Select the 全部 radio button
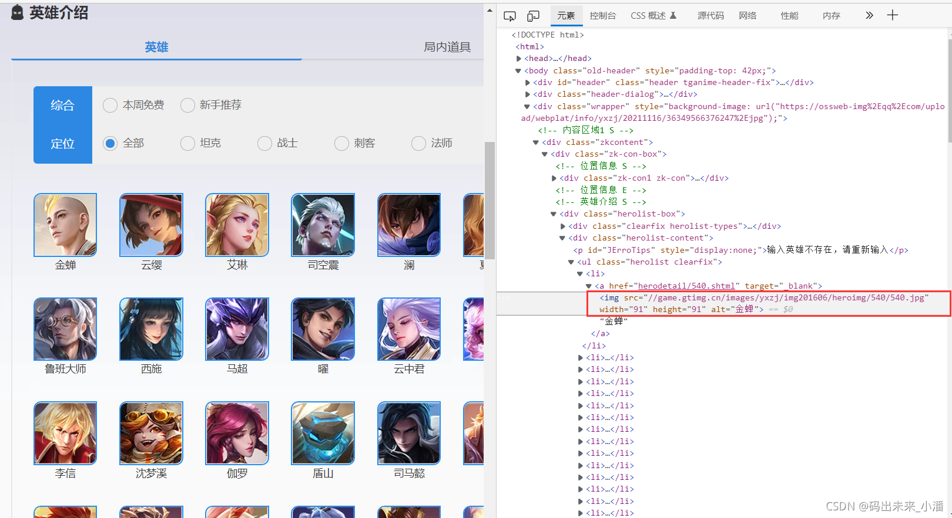952x518 pixels. pos(110,143)
